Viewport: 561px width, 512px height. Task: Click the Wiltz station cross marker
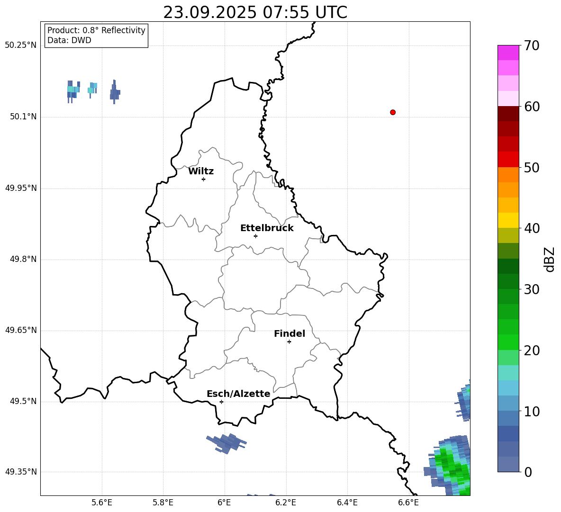pyautogui.click(x=204, y=179)
